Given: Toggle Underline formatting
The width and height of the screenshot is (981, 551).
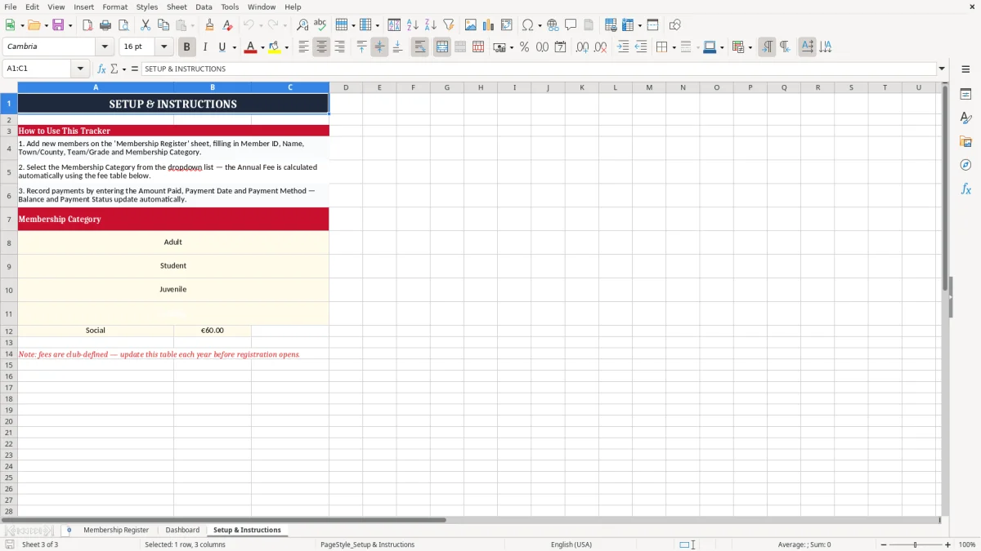Looking at the screenshot, I should coord(222,47).
